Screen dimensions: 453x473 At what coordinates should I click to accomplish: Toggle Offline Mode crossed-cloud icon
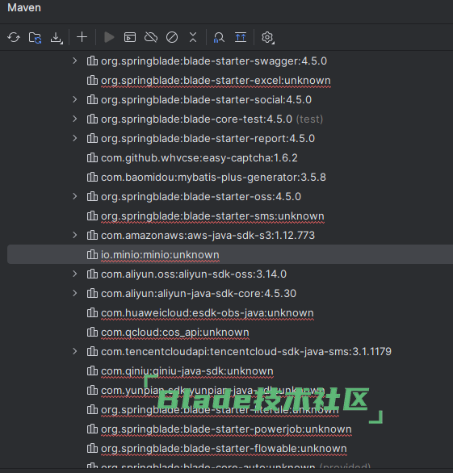click(x=151, y=37)
